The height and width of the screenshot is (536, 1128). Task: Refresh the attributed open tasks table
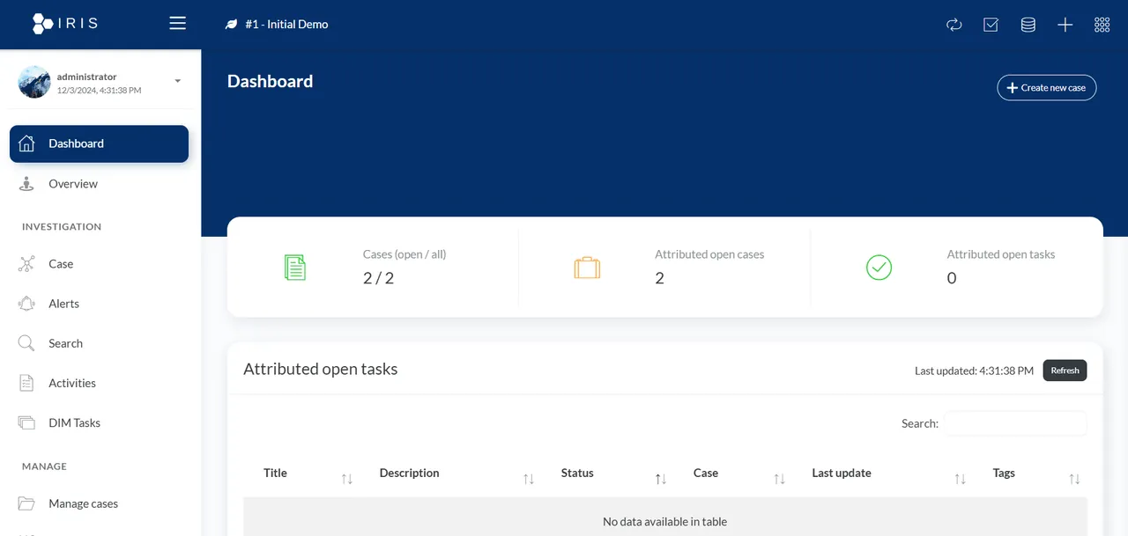click(x=1065, y=371)
